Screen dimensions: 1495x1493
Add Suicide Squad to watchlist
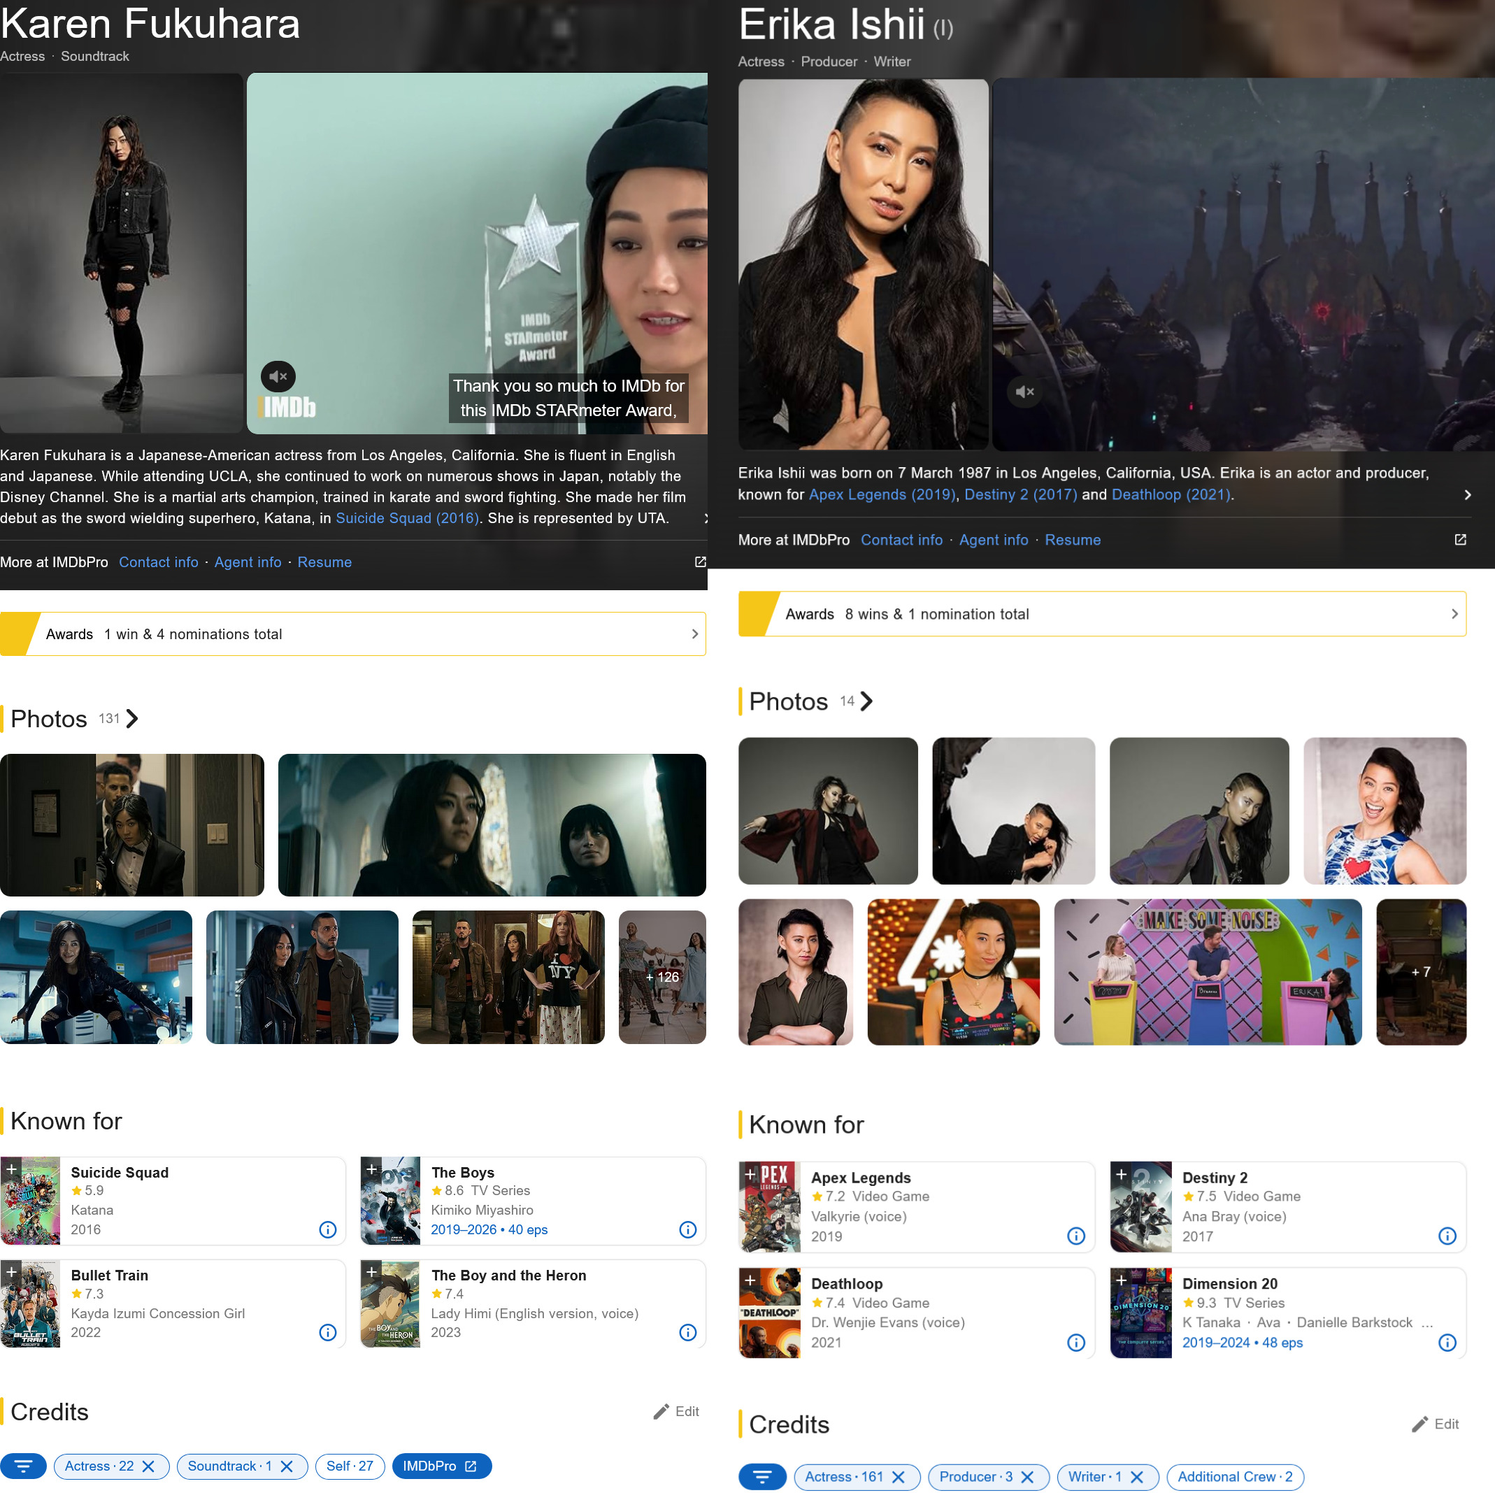[12, 1168]
